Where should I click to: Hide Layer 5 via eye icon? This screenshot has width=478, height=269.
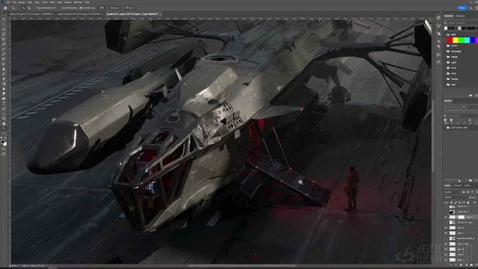(x=446, y=233)
